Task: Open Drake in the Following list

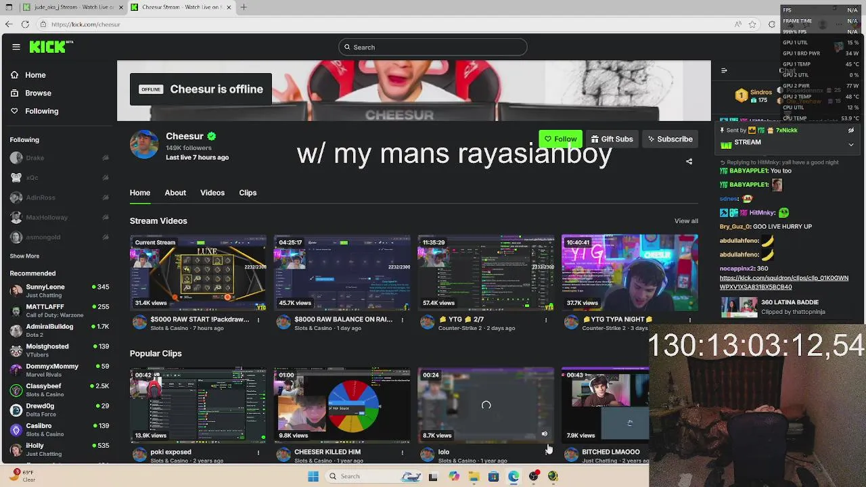Action: (x=60, y=158)
